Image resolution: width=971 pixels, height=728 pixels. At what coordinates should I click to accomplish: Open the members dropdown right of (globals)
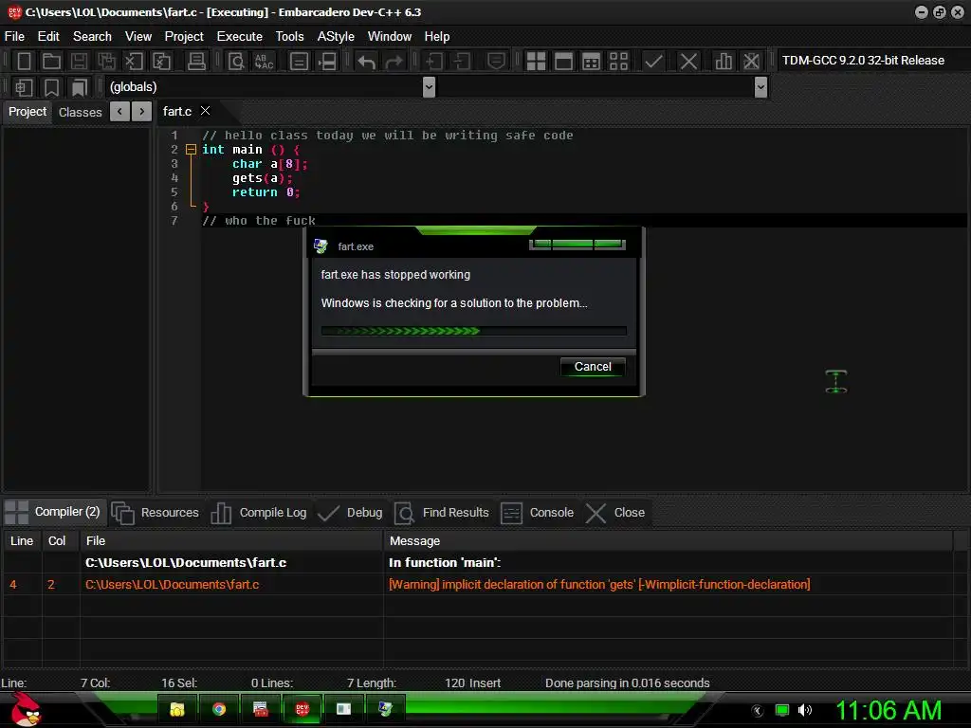point(761,86)
